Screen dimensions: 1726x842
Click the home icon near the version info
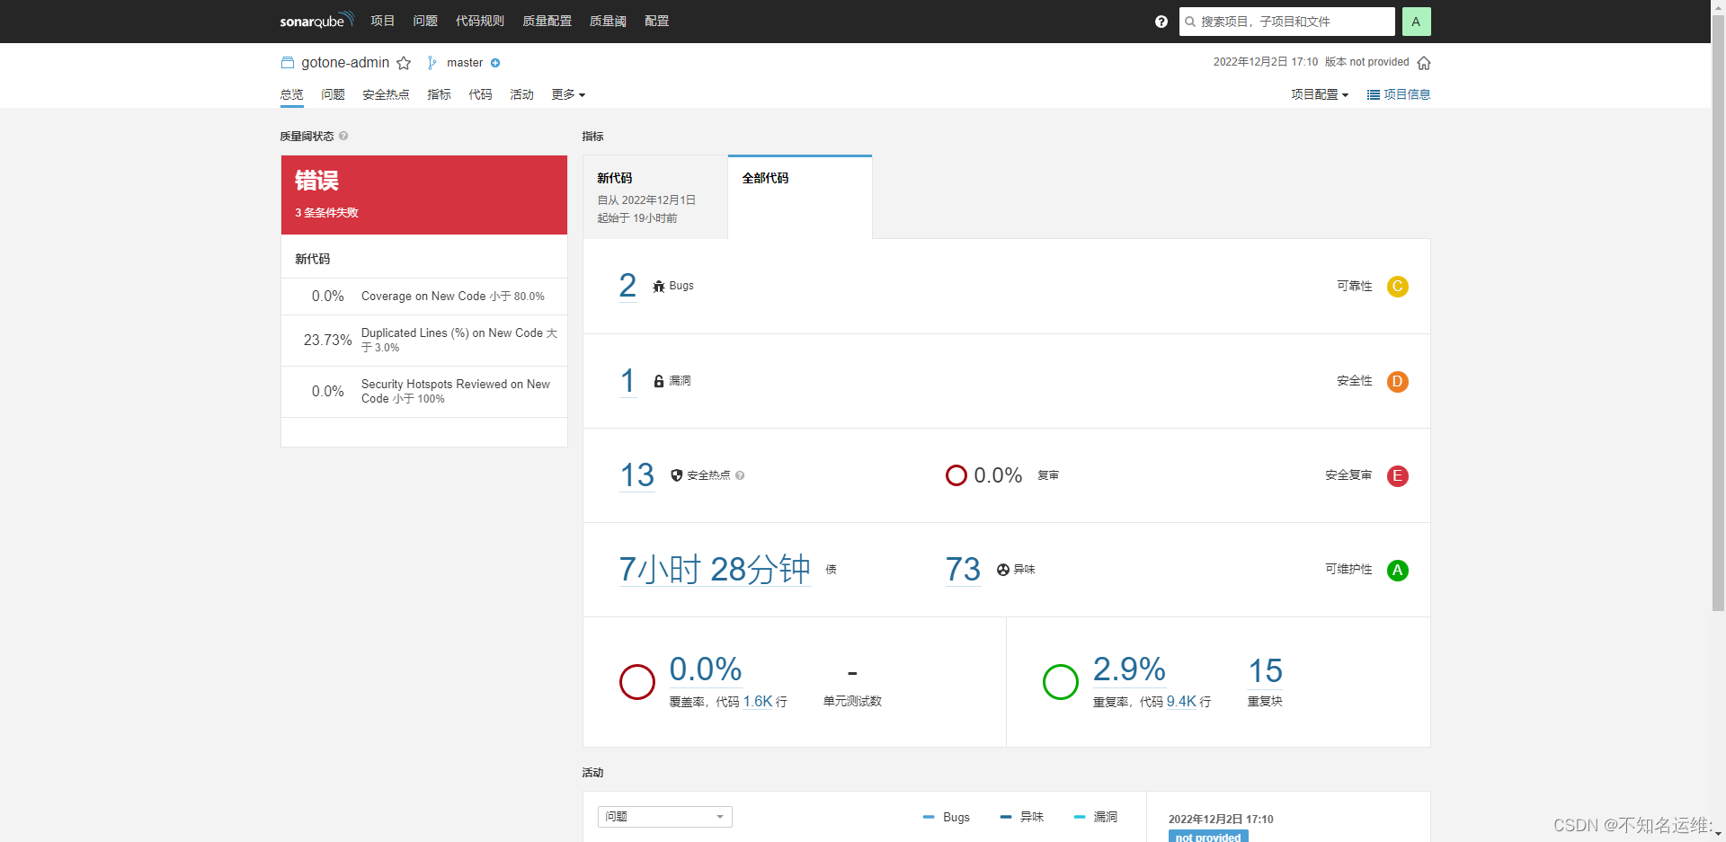(x=1424, y=63)
